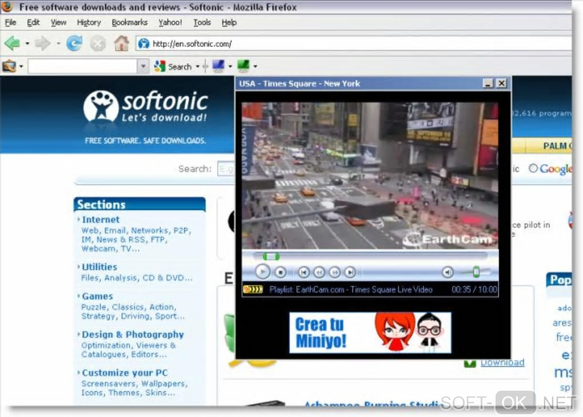The height and width of the screenshot is (417, 583).
Task: Open the green monitor icon dropdown
Action: tap(255, 66)
